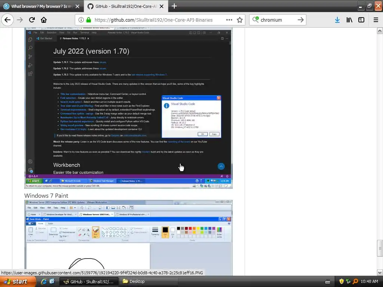Minimize the browser window
The width and height of the screenshot is (383, 287).
(x=360, y=6)
